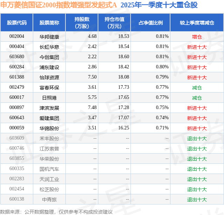Select stock name 华邦健康
The image size is (224, 215).
49,37
